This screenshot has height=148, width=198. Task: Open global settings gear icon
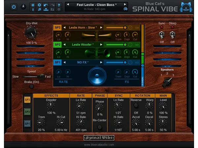[x=39, y=5]
